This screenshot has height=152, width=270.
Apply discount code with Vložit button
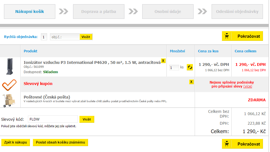pyautogui.click(x=87, y=119)
